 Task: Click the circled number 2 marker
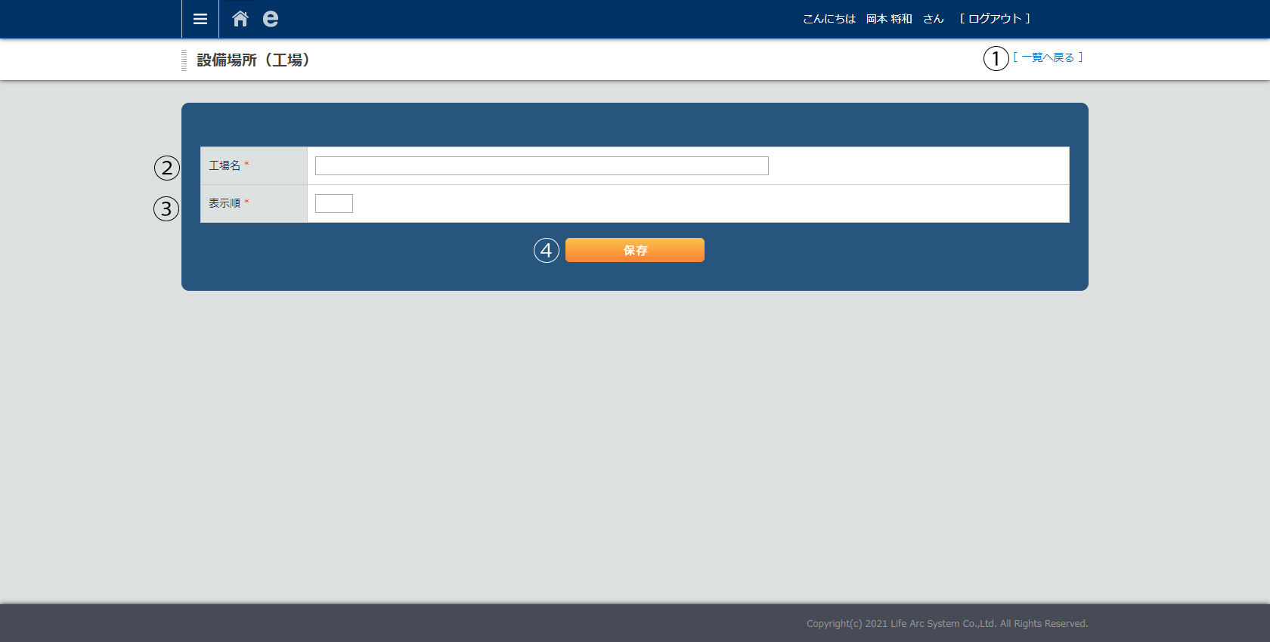tap(167, 168)
